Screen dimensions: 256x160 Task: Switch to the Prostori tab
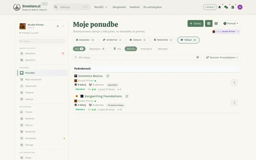(163, 40)
